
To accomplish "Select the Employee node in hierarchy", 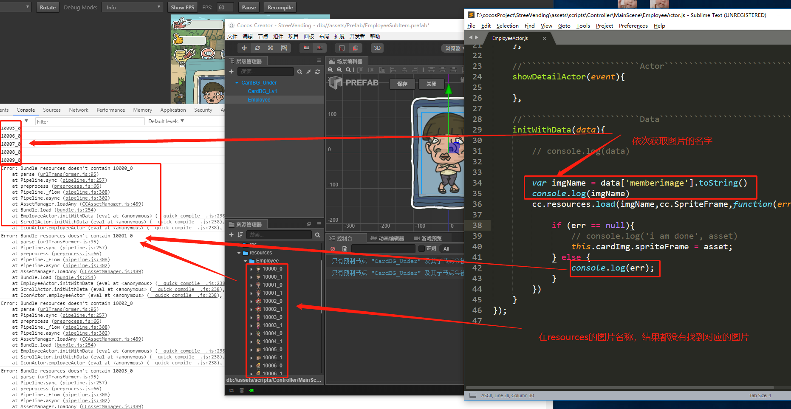I will click(259, 100).
